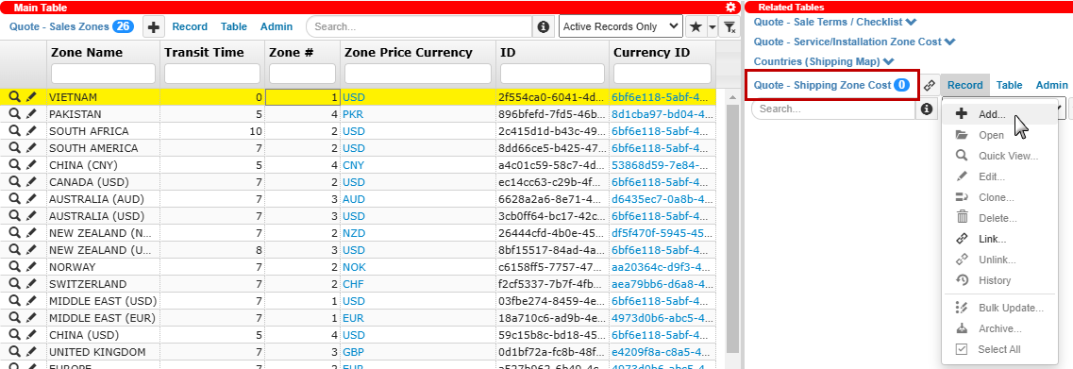This screenshot has height=369, width=1073.
Task: Click the Transit Time filter input
Action: [x=212, y=74]
